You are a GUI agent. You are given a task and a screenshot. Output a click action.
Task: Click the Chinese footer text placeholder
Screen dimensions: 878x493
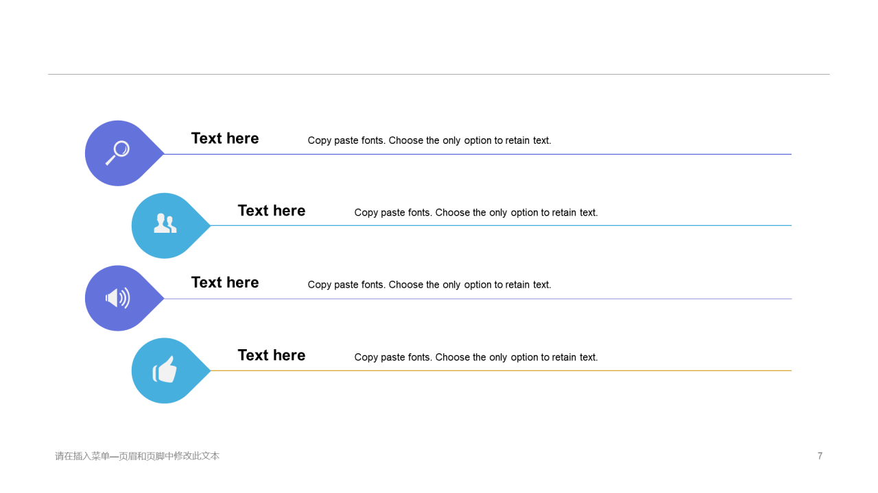click(137, 456)
